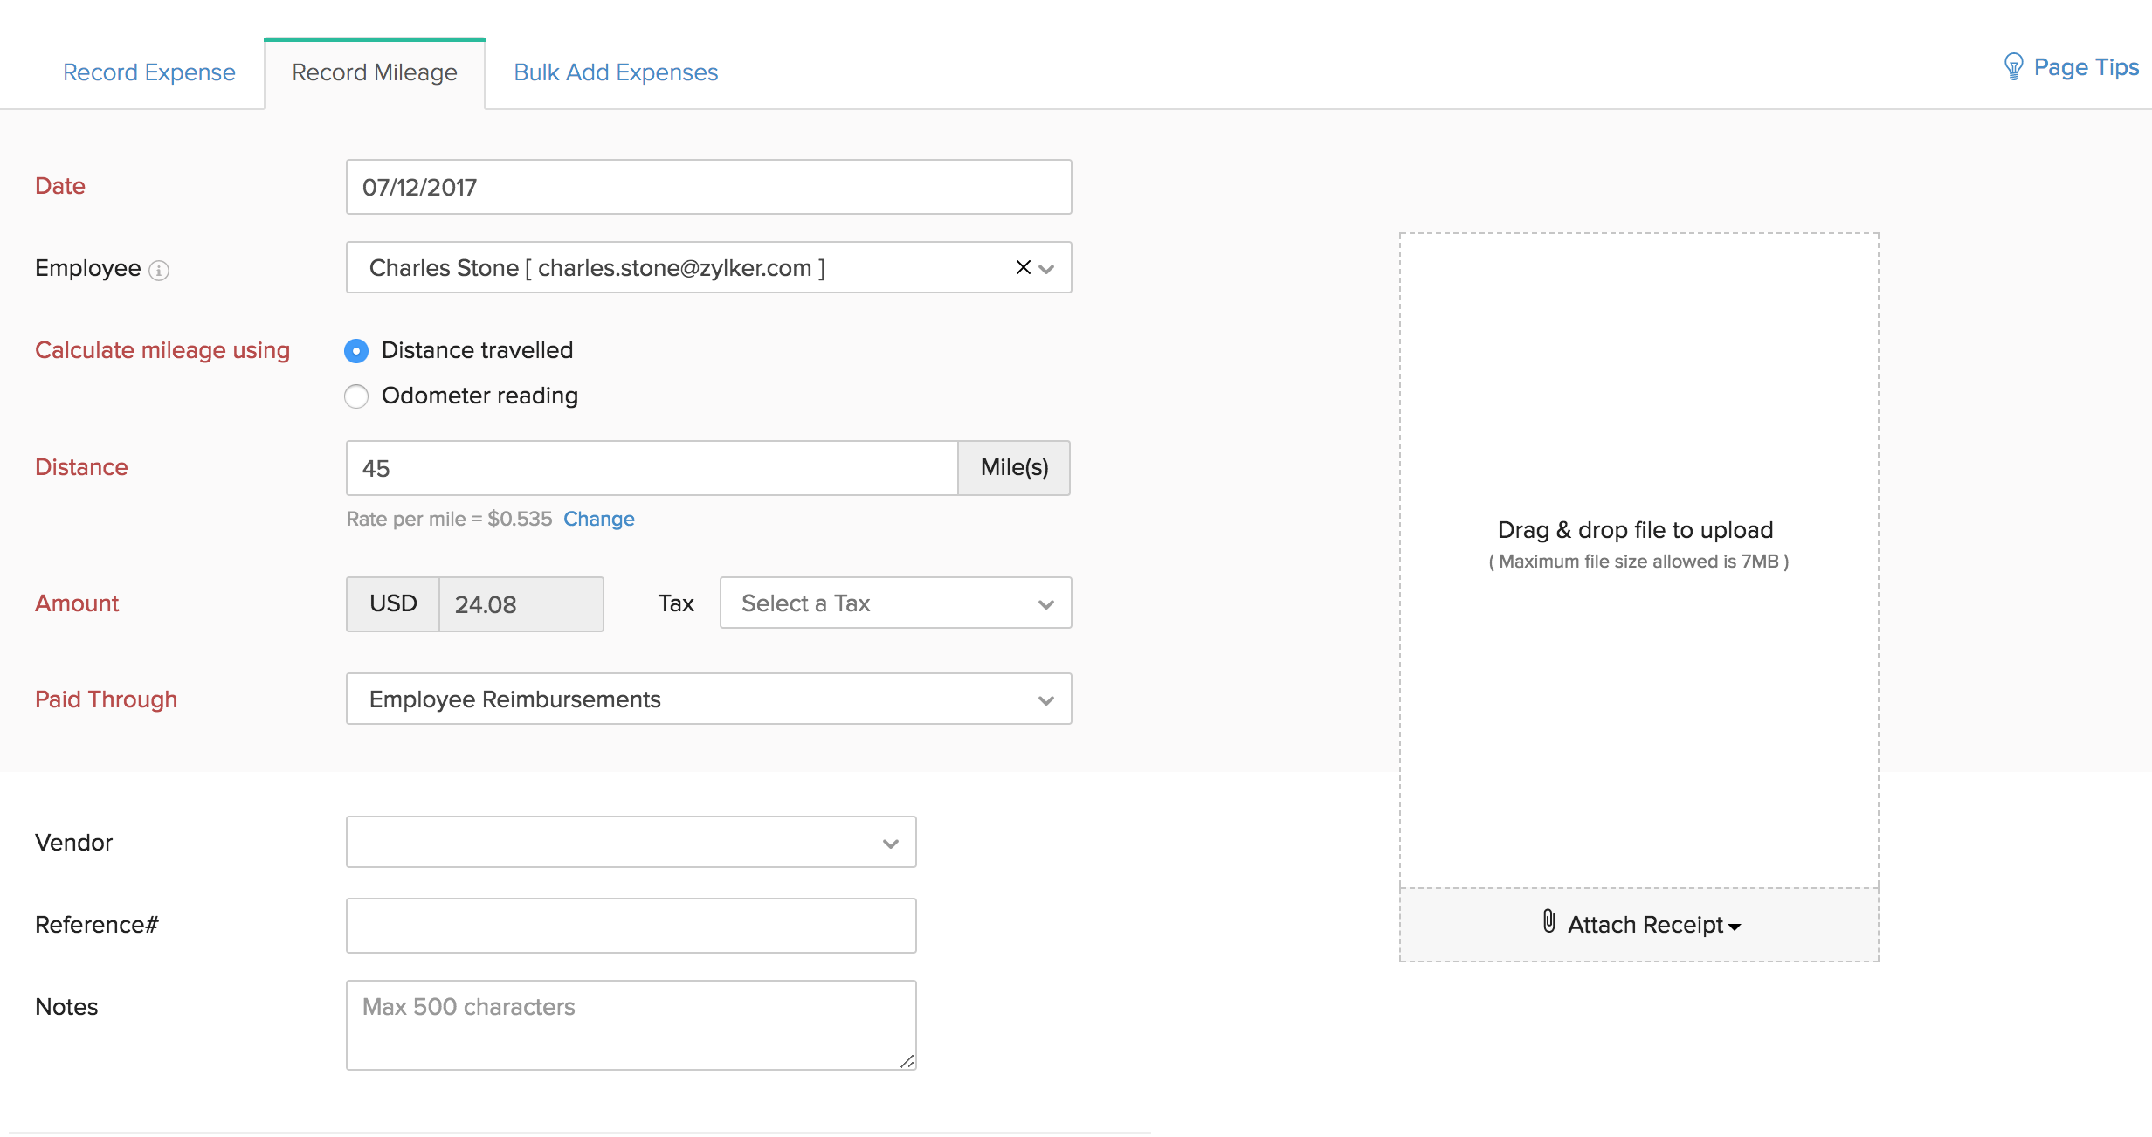Click the Page Tips link

click(2086, 67)
